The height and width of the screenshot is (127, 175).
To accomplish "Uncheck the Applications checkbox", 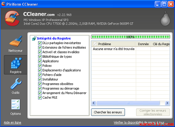I will 40,61.
